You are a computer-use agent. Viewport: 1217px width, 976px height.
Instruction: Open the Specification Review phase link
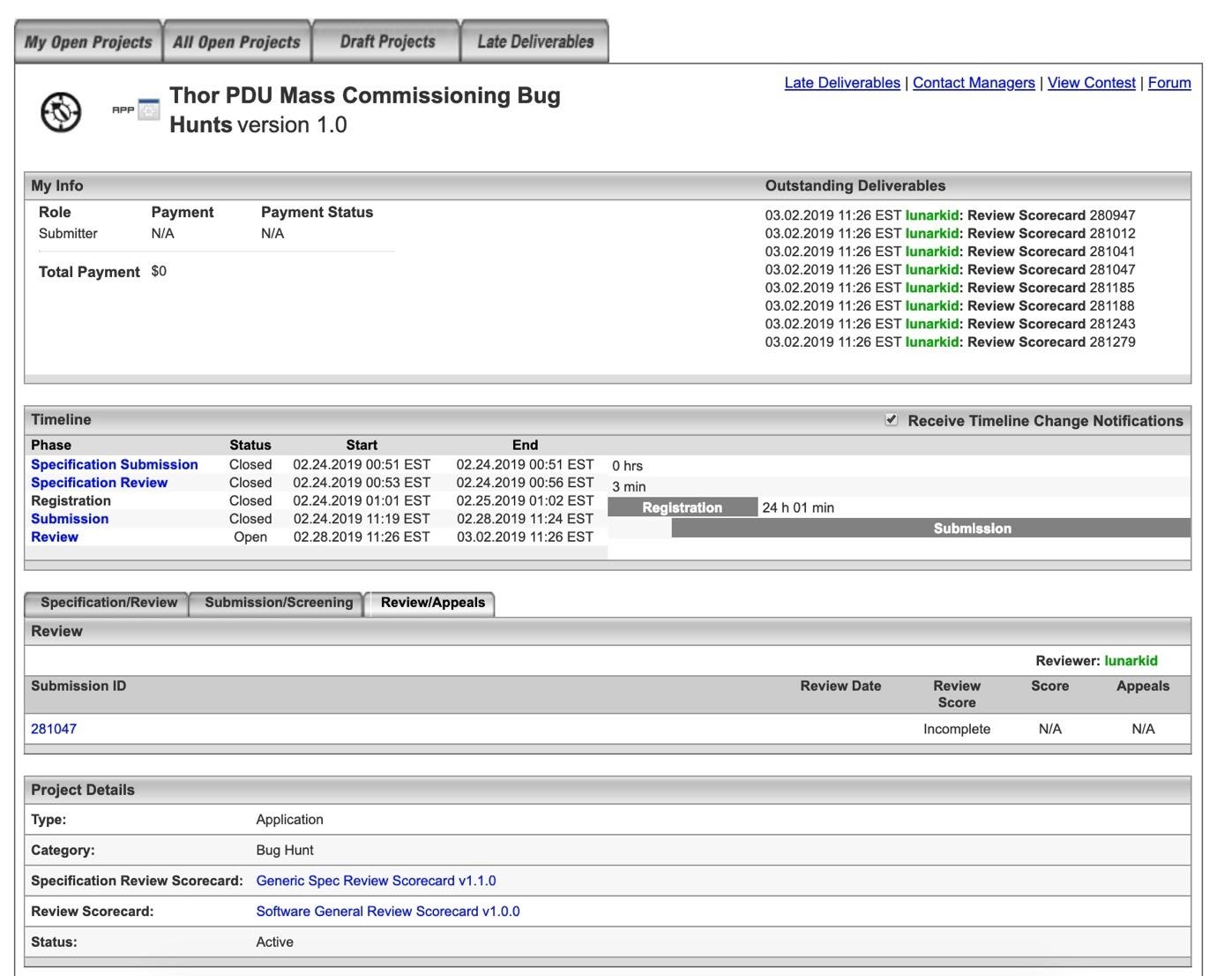99,483
